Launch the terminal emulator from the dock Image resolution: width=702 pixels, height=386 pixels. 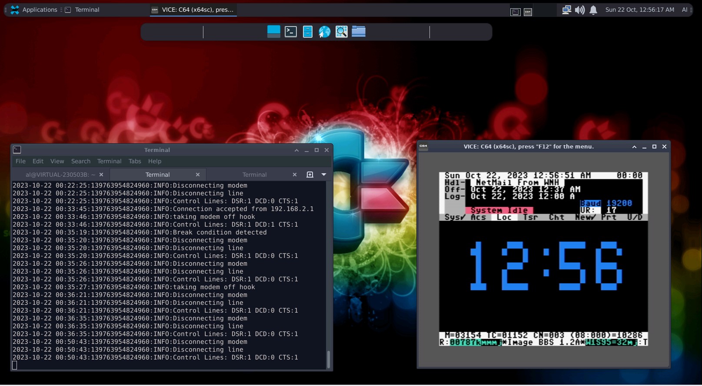point(290,31)
